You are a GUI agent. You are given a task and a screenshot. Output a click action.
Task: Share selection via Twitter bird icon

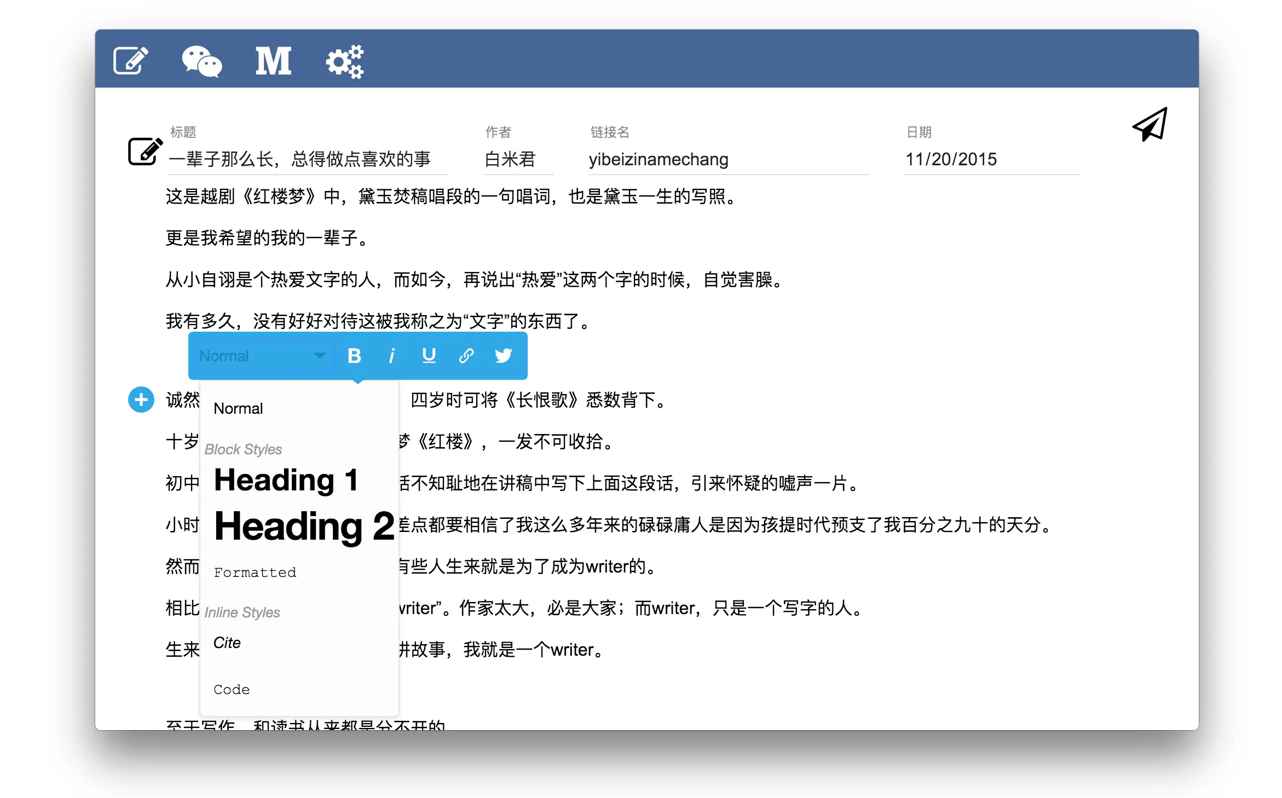[x=503, y=356]
